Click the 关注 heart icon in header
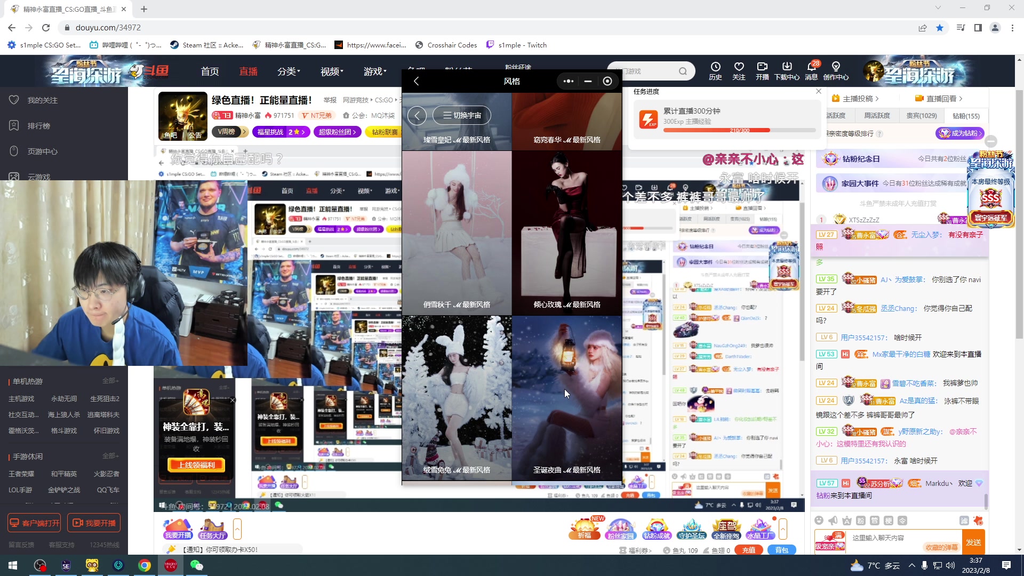Viewport: 1024px width, 576px height. (739, 68)
